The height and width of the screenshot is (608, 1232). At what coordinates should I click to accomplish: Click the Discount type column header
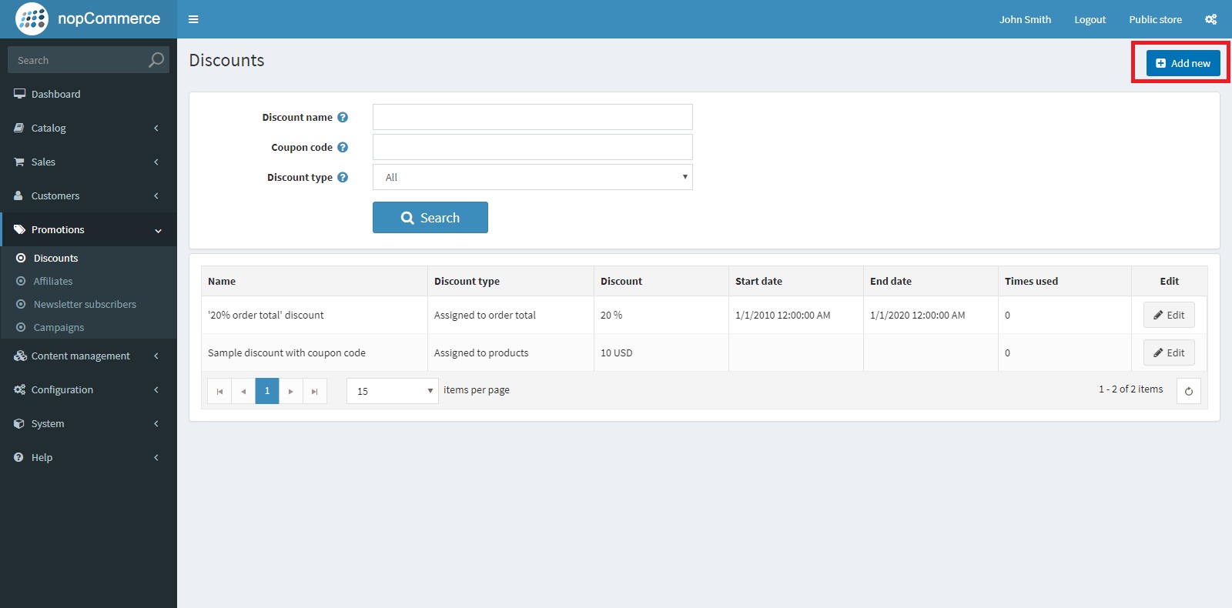(x=511, y=281)
